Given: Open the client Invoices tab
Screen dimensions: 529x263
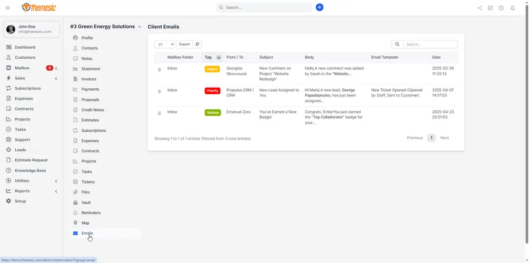Looking at the screenshot, I should tap(89, 79).
